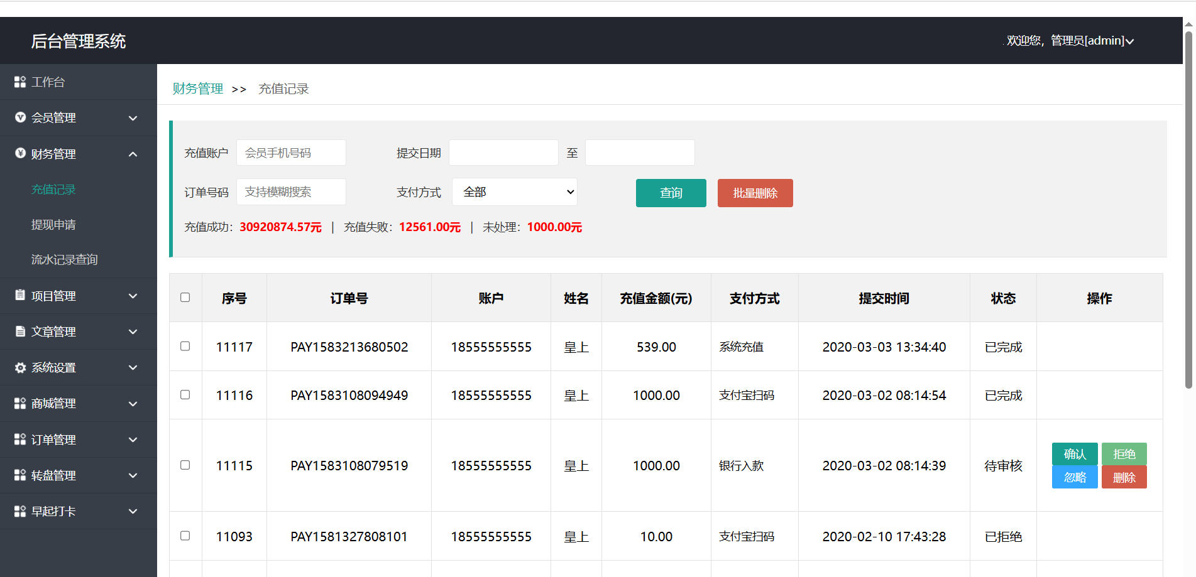Click the 财务管理 yen coin icon
This screenshot has height=577, width=1196.
click(20, 153)
